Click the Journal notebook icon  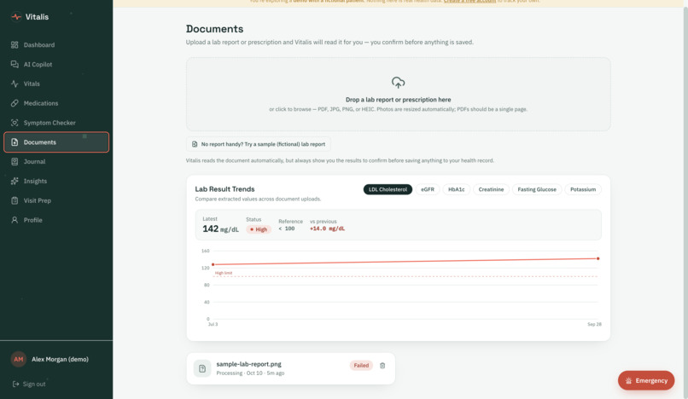[15, 161]
